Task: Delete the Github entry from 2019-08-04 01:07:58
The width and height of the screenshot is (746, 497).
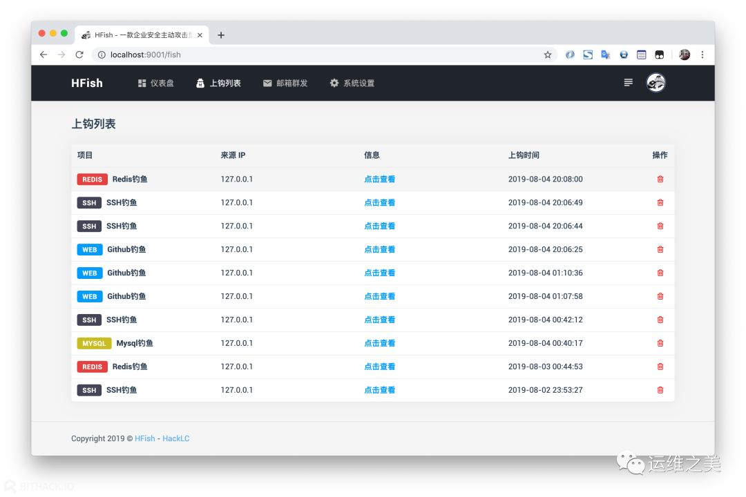Action: point(660,296)
